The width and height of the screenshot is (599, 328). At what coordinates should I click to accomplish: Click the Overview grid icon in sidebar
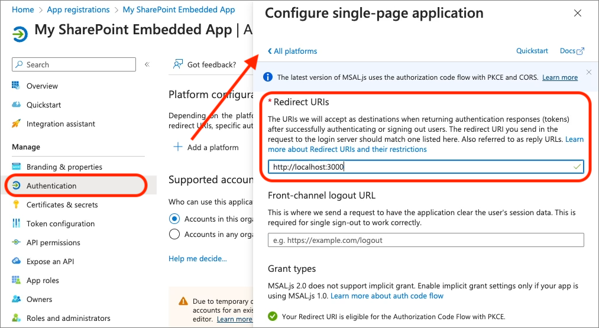[x=15, y=85]
